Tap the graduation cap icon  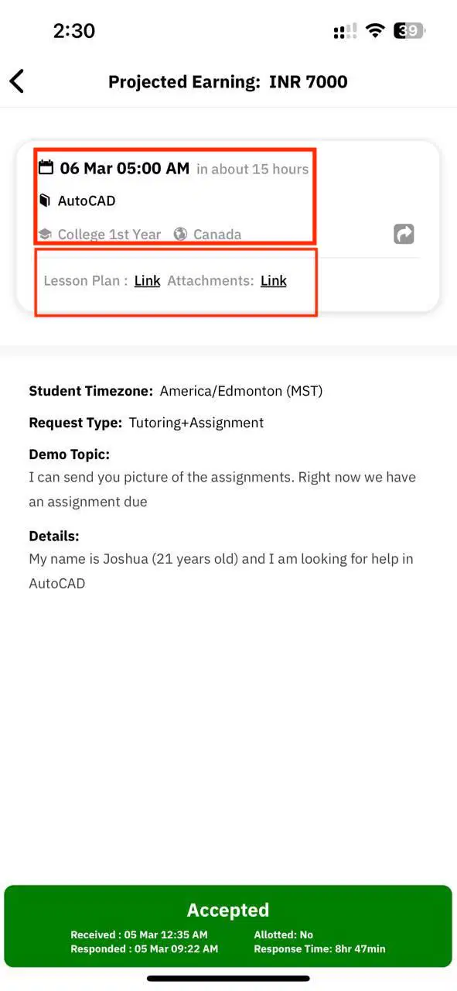pyautogui.click(x=45, y=235)
